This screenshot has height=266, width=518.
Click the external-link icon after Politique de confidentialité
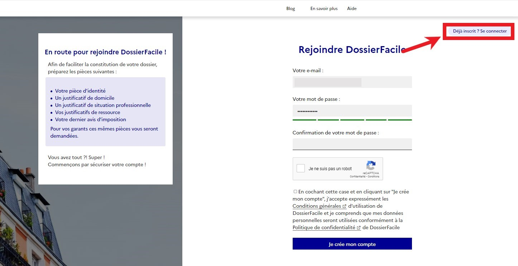[x=359, y=228]
